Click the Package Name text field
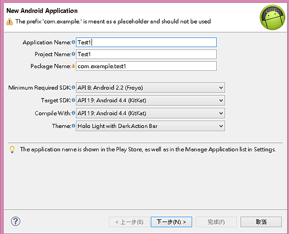Screen dimensions: 289x234 (x=146, y=66)
